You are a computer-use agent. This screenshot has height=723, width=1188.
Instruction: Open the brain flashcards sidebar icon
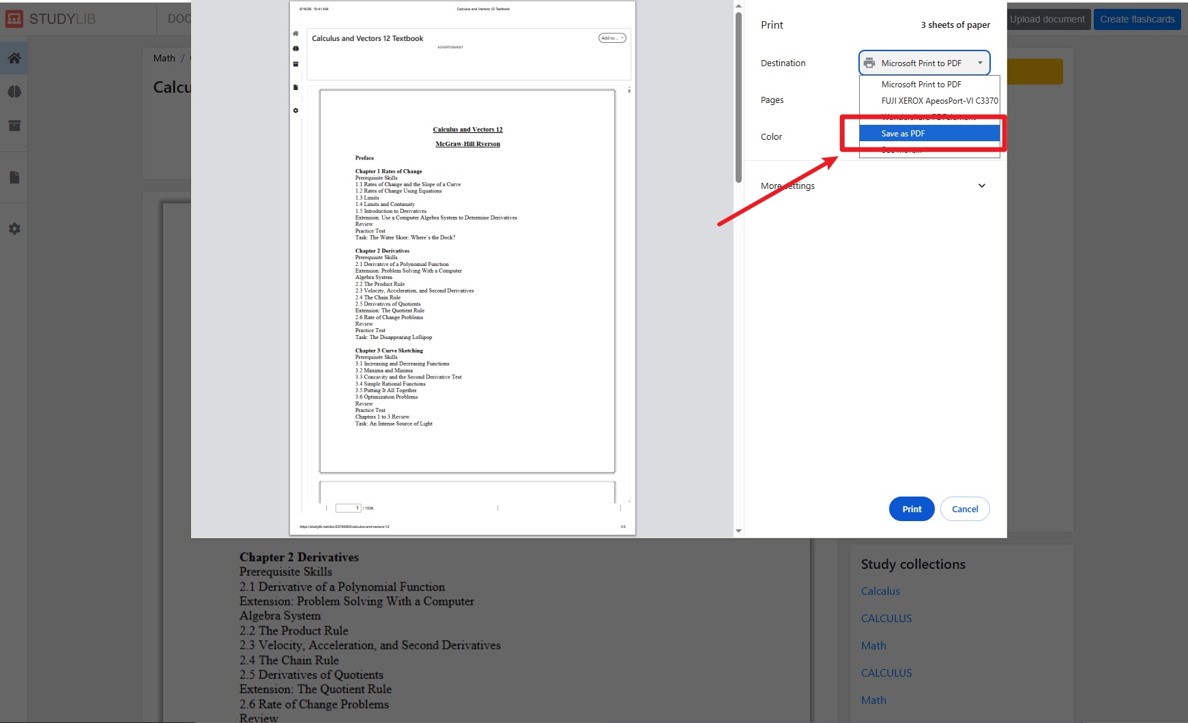14,91
